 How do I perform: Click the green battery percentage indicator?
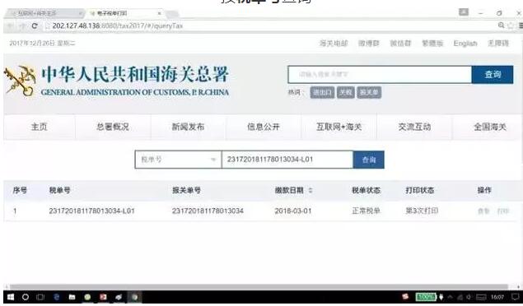(426, 297)
